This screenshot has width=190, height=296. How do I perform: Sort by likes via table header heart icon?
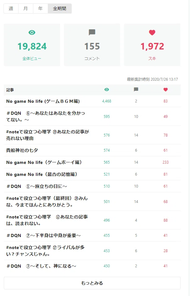(x=165, y=90)
